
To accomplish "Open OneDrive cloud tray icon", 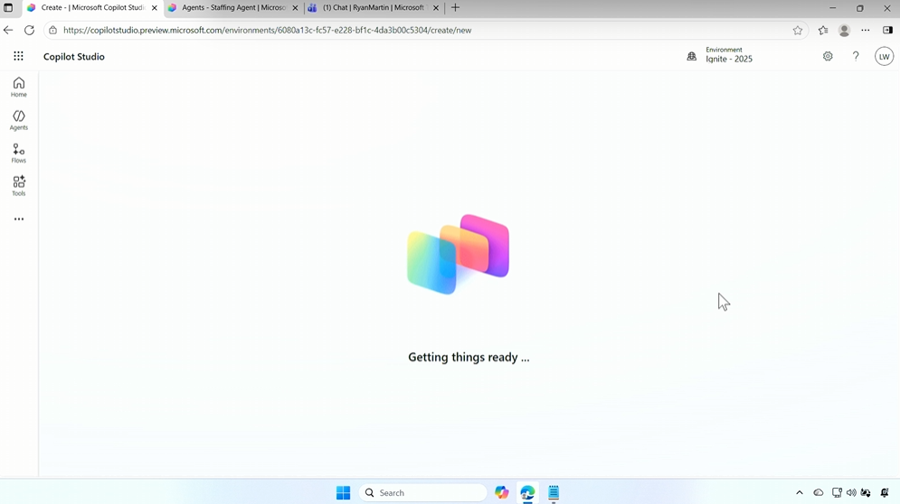I will coord(819,492).
